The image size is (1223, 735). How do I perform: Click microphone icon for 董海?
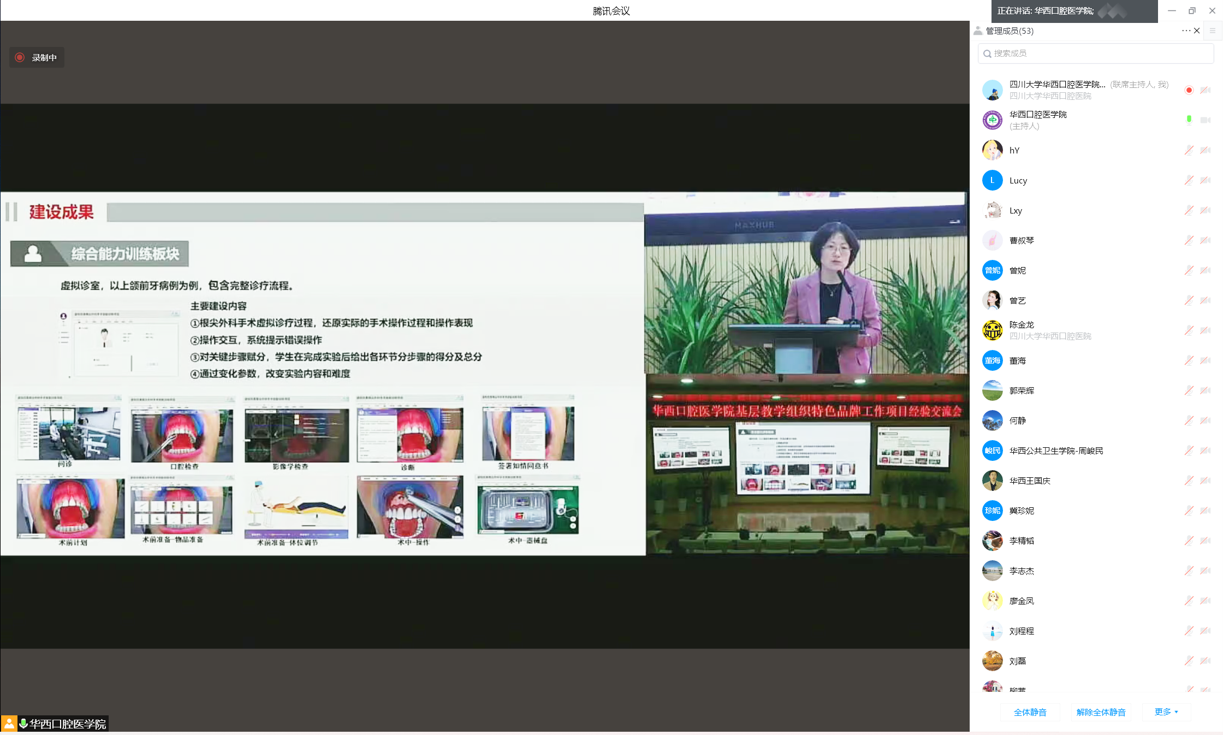pos(1189,360)
